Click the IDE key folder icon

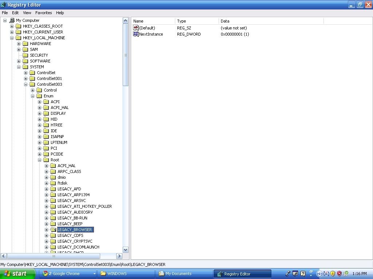[46, 131]
